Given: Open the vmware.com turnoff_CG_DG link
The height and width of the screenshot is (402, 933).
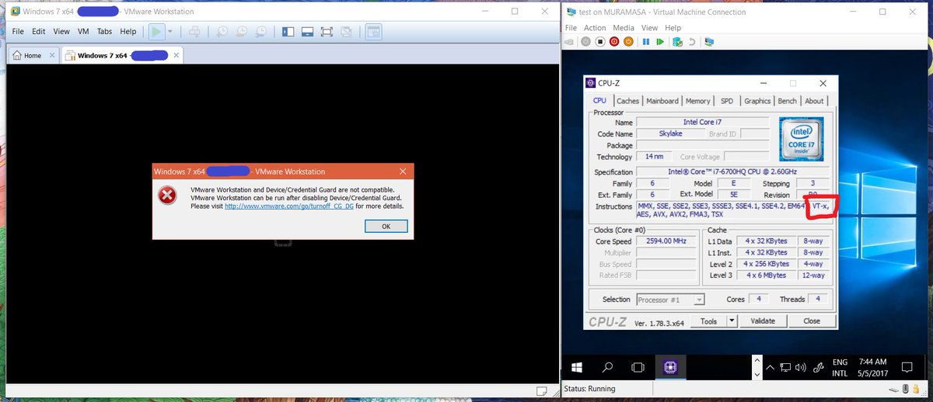Looking at the screenshot, I should point(288,206).
